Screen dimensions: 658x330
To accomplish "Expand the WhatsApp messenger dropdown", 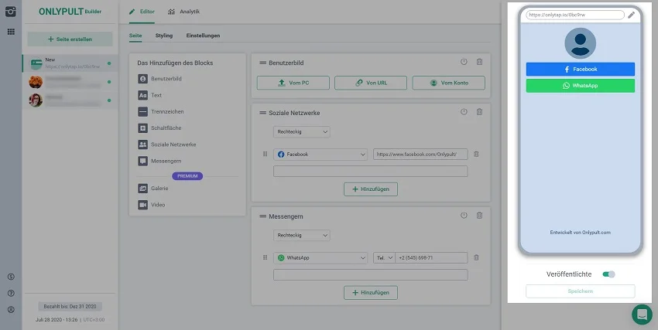I will click(x=320, y=257).
